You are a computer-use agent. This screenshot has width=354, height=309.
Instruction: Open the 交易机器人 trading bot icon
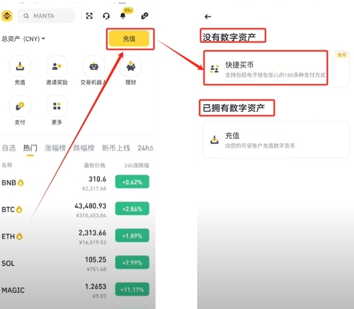pos(93,66)
